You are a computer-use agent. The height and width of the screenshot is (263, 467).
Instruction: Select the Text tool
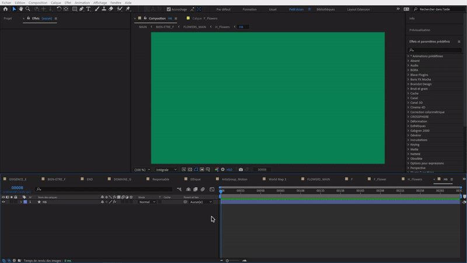pos(88,9)
